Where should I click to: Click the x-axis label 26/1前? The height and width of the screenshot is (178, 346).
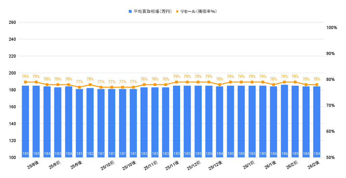pos(249,165)
